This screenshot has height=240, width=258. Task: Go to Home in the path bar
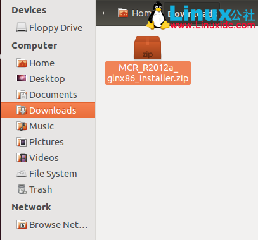[x=135, y=13]
